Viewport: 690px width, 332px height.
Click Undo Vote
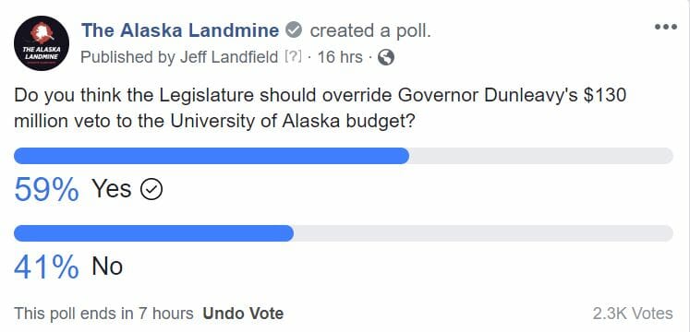(243, 314)
